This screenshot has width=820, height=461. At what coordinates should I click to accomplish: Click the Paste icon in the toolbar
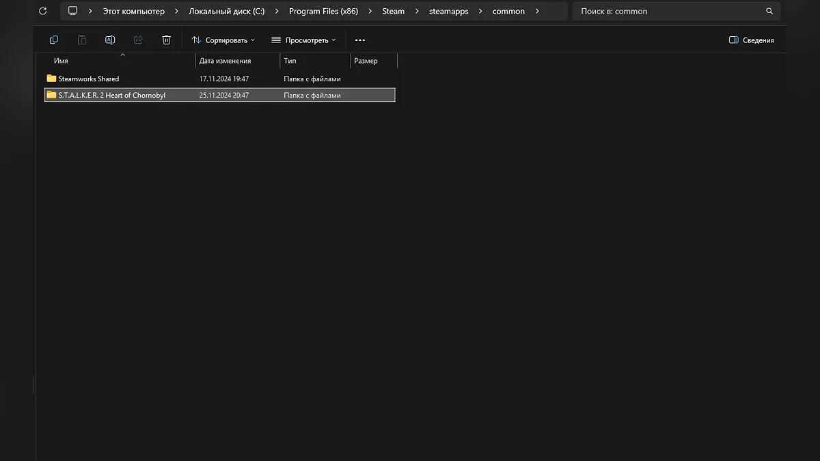point(82,40)
